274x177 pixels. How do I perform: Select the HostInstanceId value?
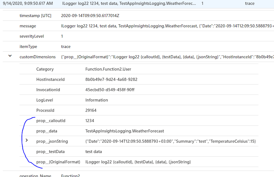pos(112,79)
